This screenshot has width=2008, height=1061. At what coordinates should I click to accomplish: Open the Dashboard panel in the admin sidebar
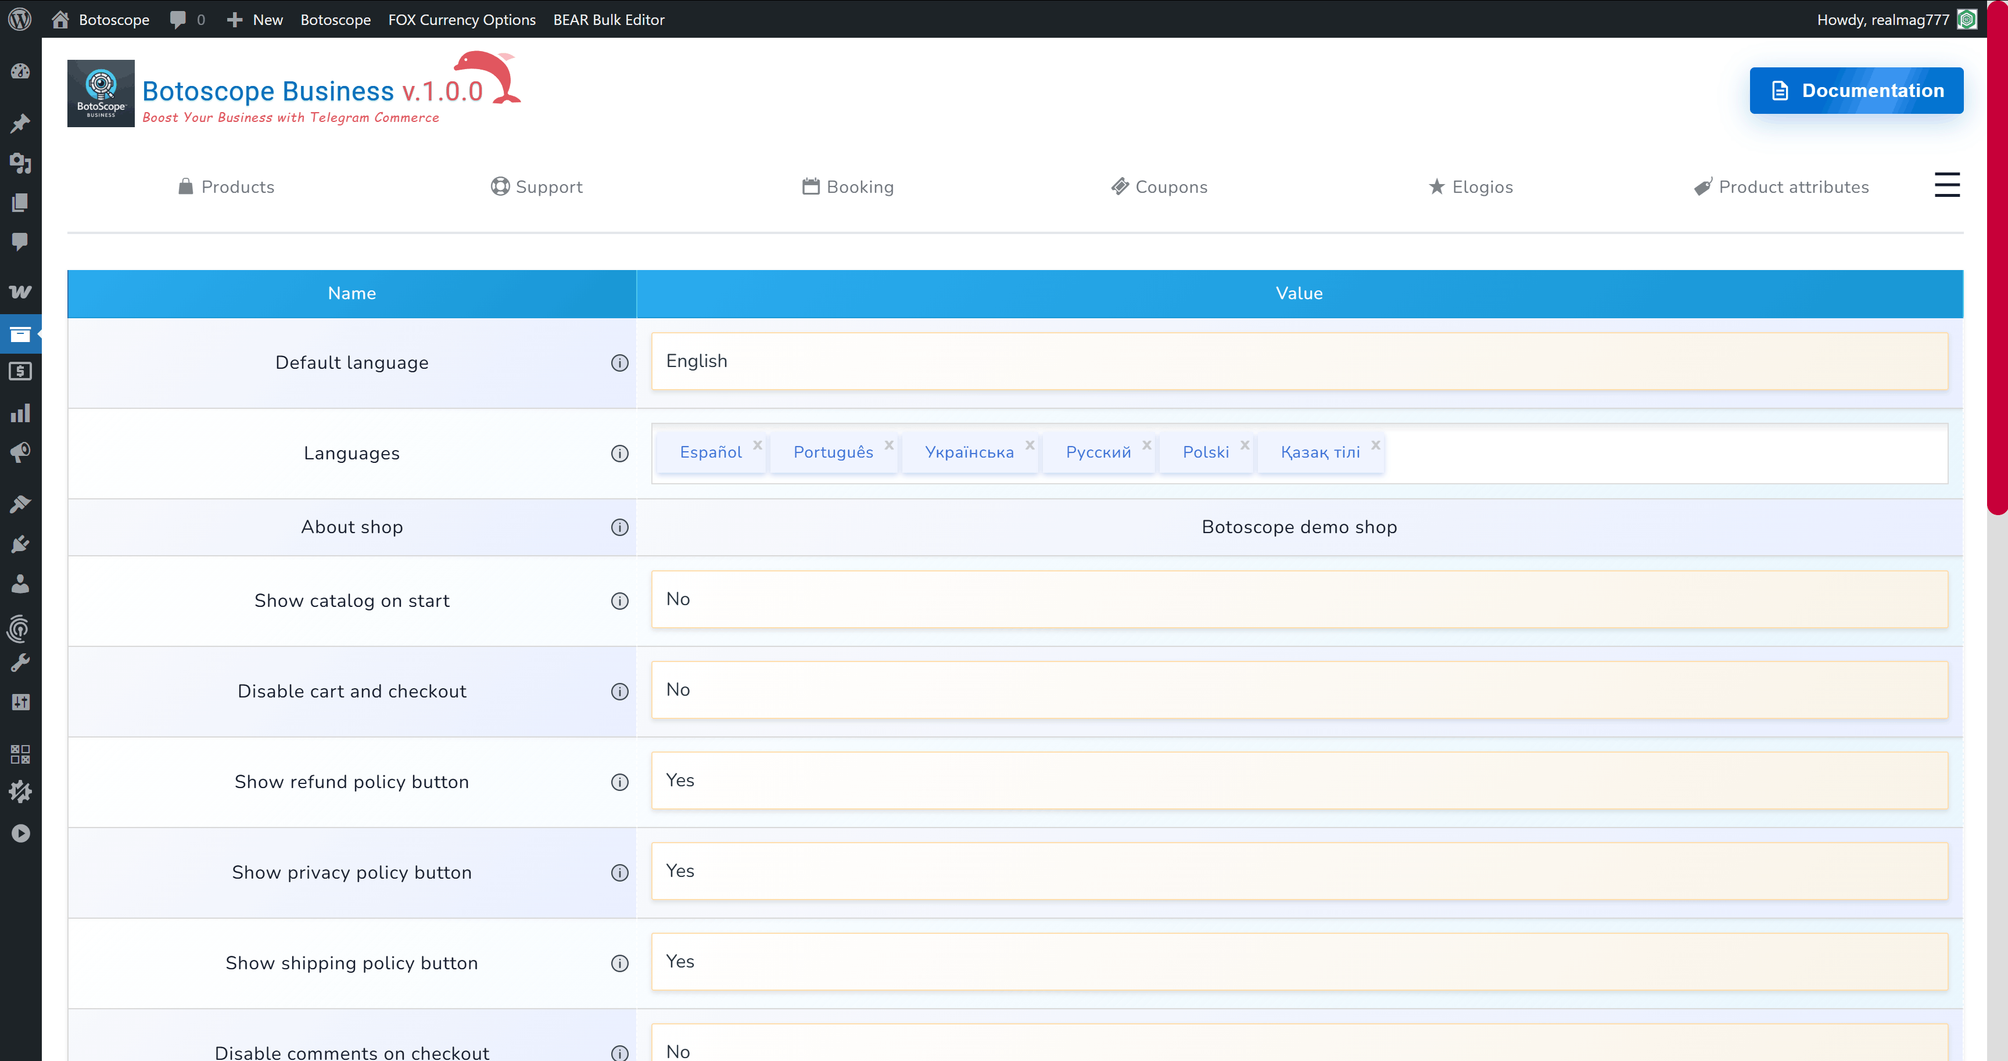pyautogui.click(x=21, y=71)
